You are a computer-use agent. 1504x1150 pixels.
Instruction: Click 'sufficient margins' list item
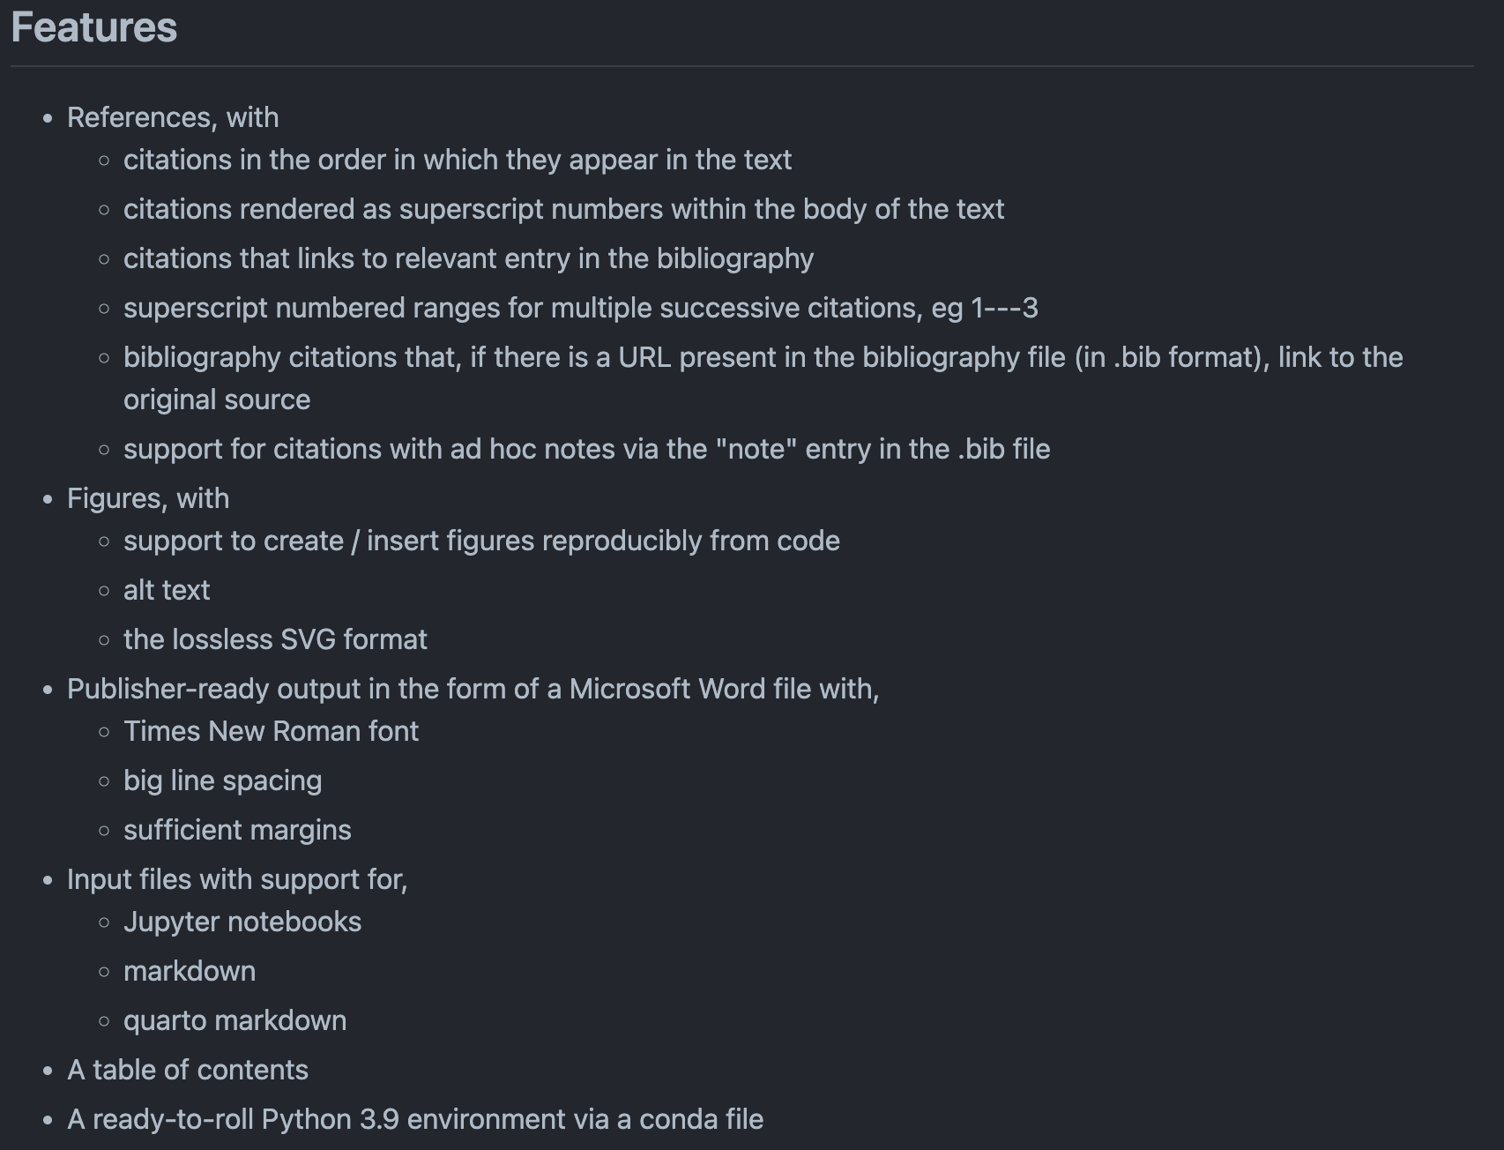click(x=237, y=830)
